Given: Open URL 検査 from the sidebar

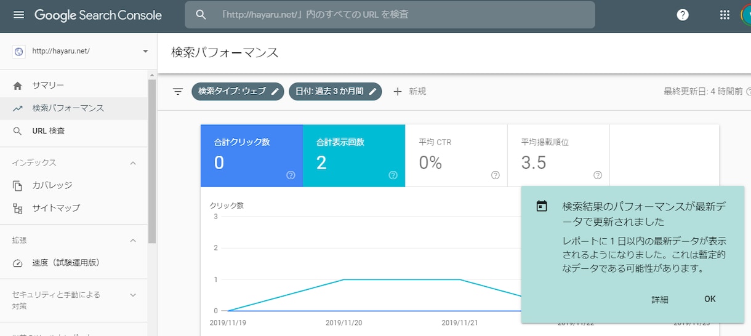Looking at the screenshot, I should point(74,131).
